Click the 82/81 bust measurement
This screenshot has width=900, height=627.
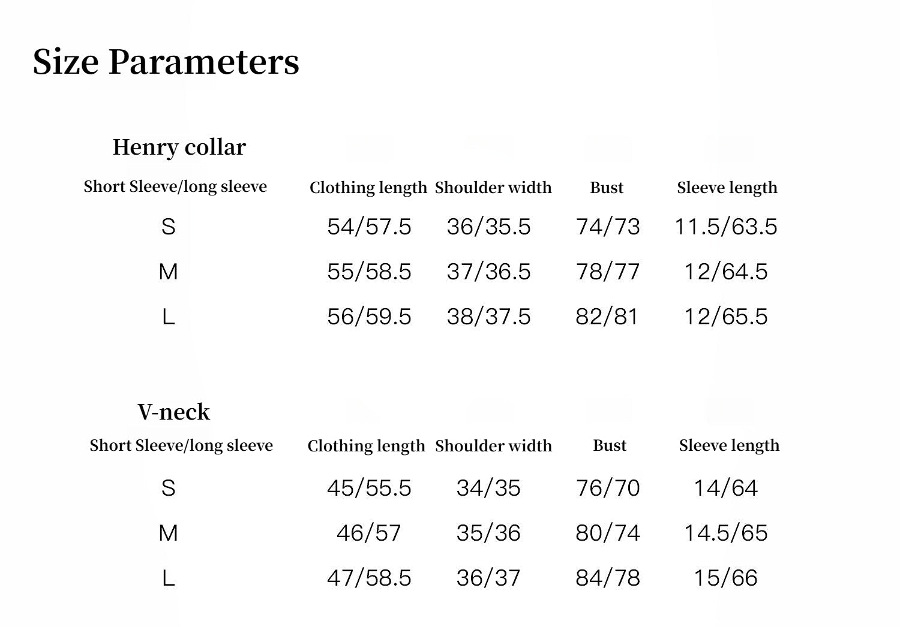(607, 316)
